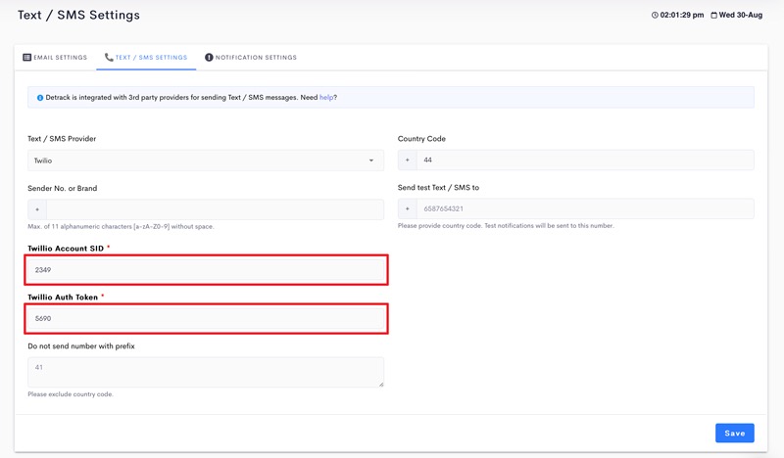Switch to Notification Settings tab

251,58
